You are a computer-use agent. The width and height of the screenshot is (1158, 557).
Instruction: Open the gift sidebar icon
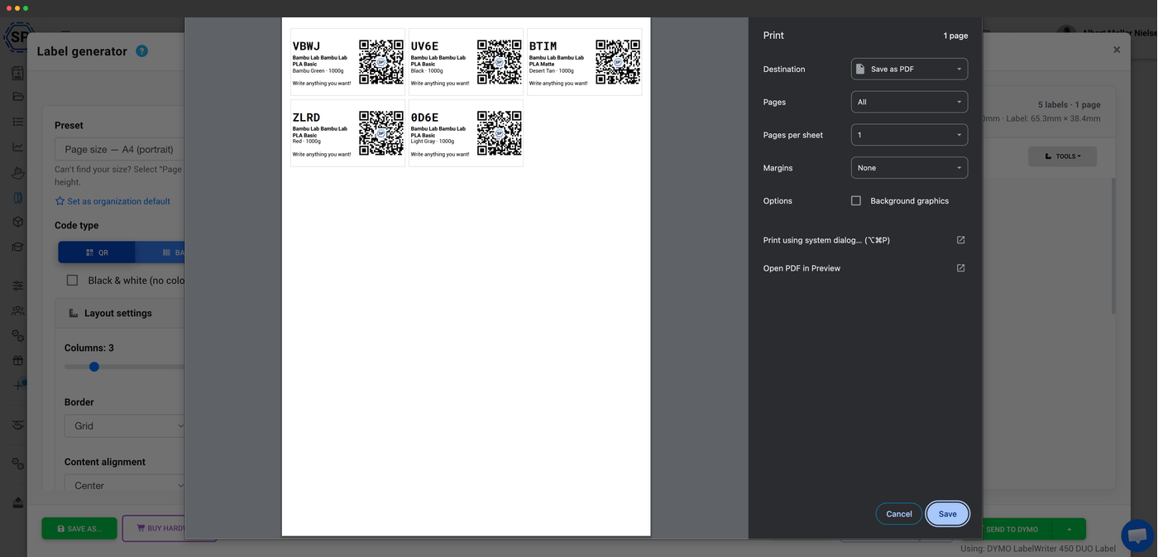click(18, 361)
